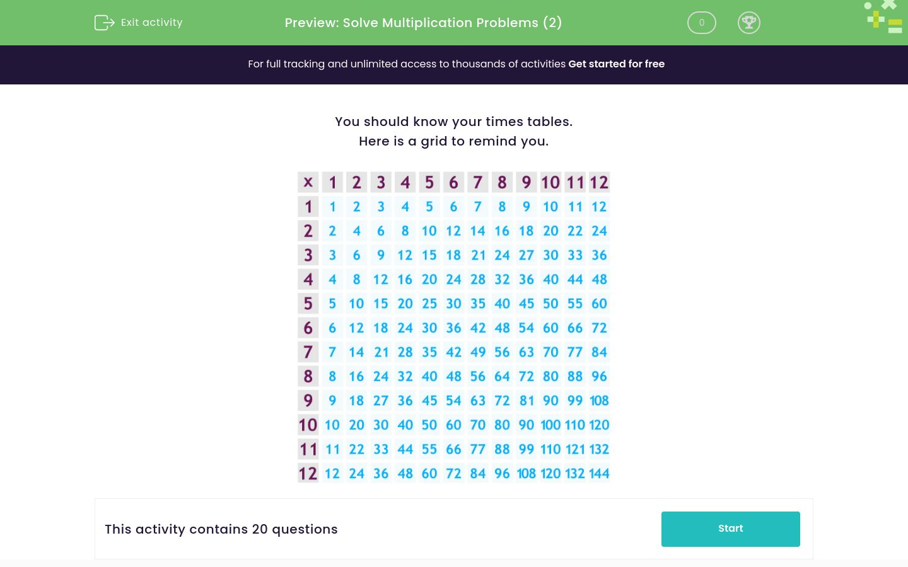Image resolution: width=908 pixels, height=567 pixels.
Task: Click the cell showing 49 in the grid
Action: [478, 352]
